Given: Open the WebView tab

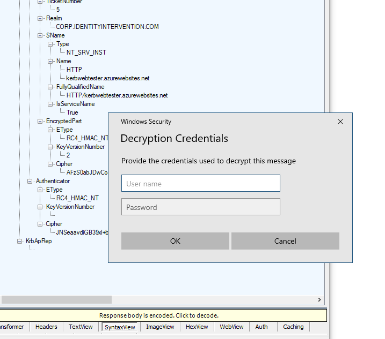Looking at the screenshot, I should (x=232, y=327).
